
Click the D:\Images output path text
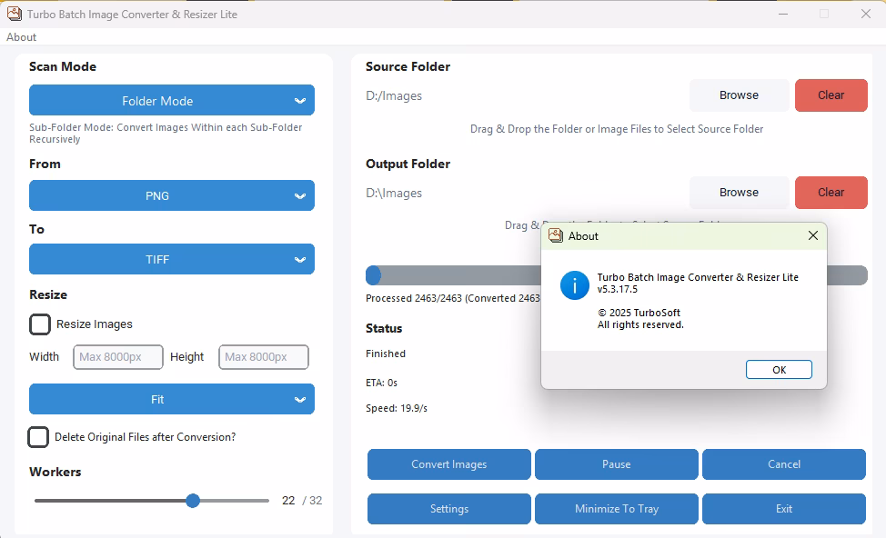point(394,193)
